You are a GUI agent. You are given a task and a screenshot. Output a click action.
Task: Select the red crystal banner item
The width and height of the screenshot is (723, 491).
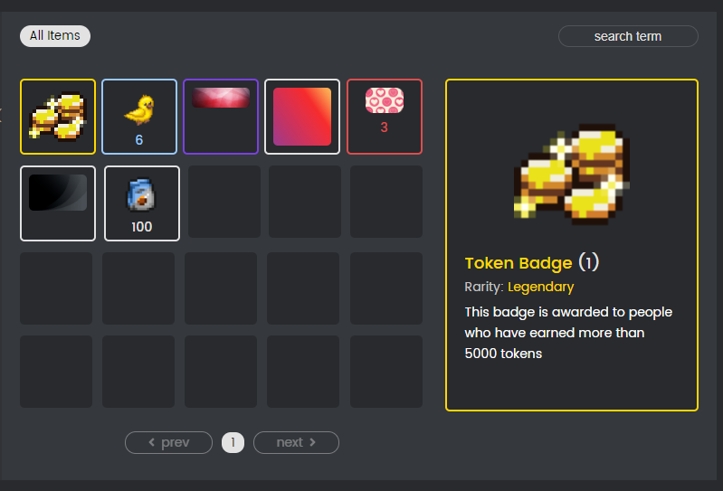(x=221, y=117)
